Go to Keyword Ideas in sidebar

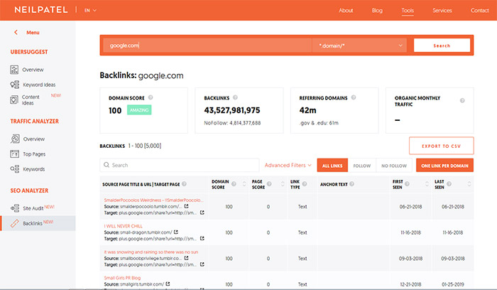[x=39, y=85]
